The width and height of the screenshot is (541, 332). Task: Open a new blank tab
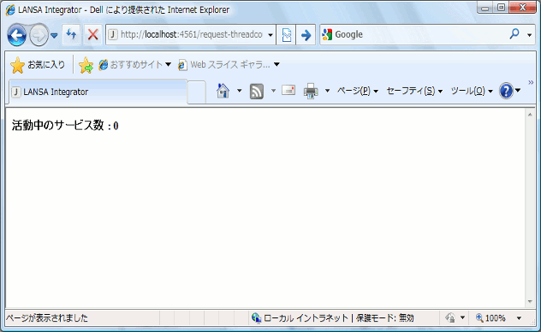pyautogui.click(x=197, y=92)
